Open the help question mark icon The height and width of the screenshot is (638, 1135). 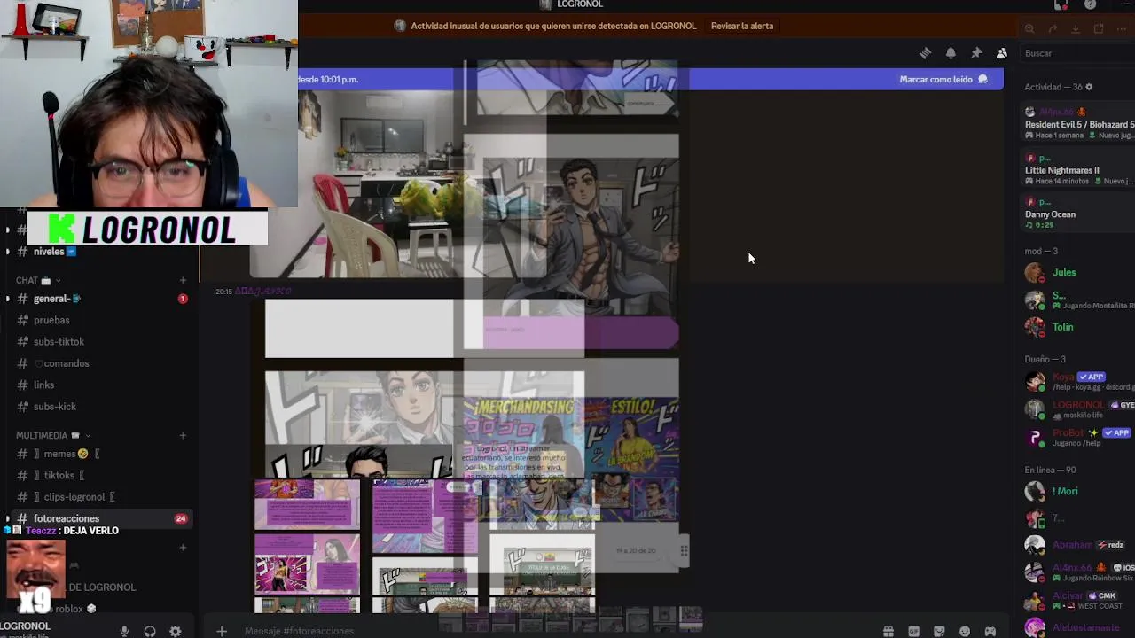click(1090, 4)
